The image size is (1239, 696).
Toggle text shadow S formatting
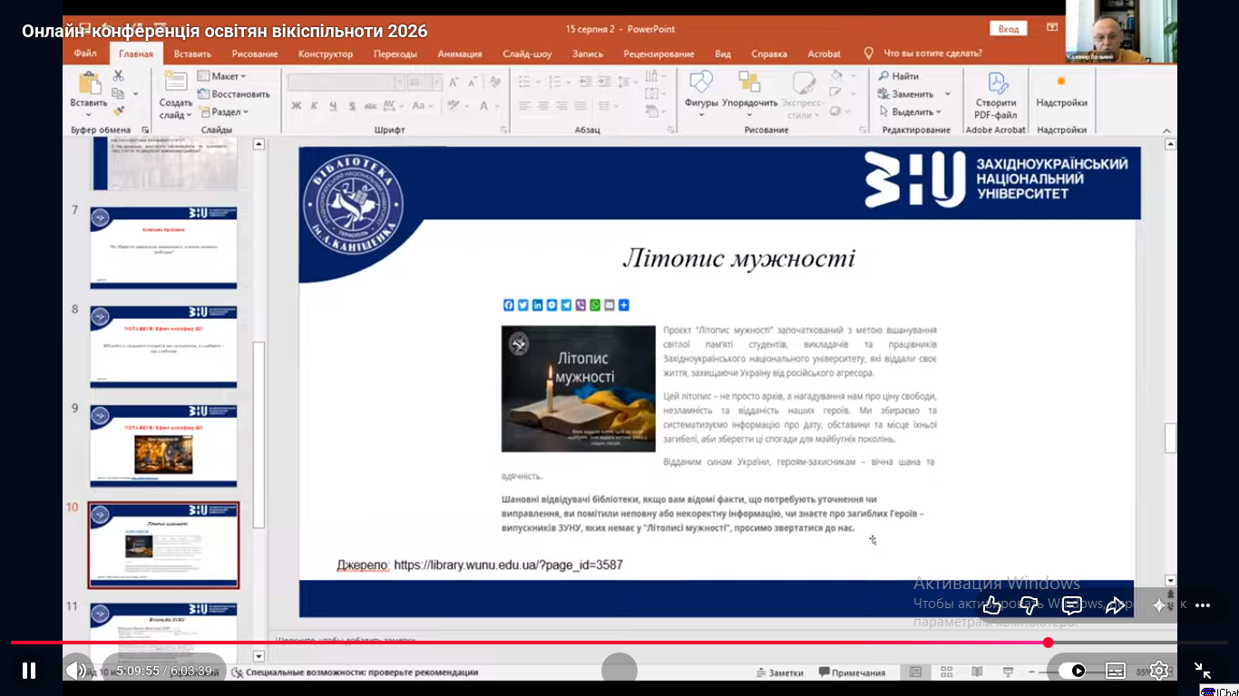click(x=350, y=106)
